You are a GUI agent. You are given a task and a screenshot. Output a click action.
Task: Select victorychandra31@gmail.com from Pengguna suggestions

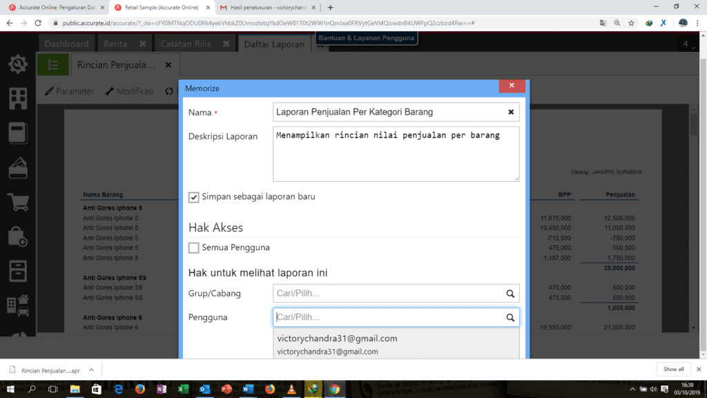396,344
